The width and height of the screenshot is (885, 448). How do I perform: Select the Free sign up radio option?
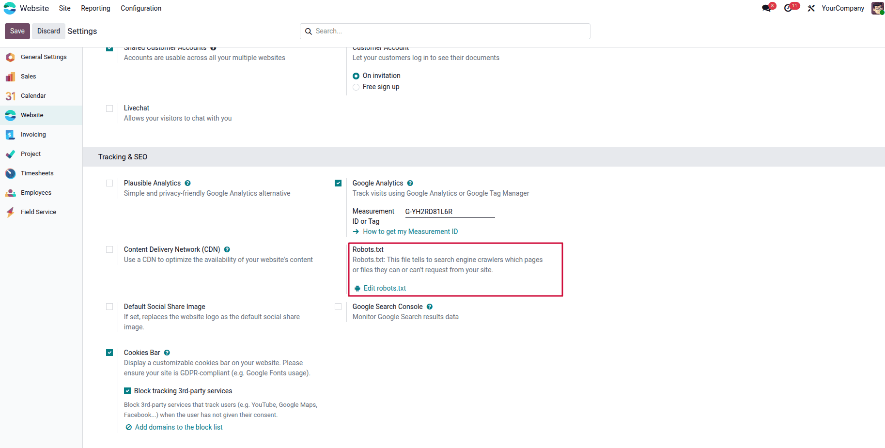point(356,87)
